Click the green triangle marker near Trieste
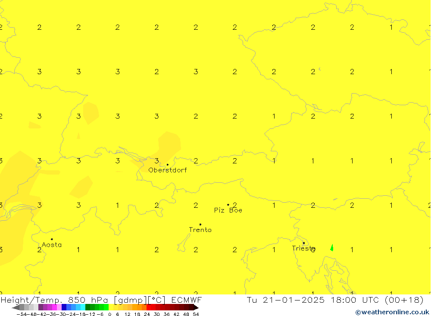The width and height of the screenshot is (431, 316). point(331,247)
